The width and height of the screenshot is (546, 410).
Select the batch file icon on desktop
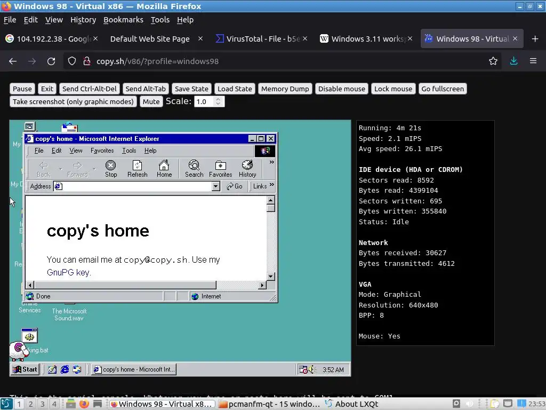click(30, 336)
